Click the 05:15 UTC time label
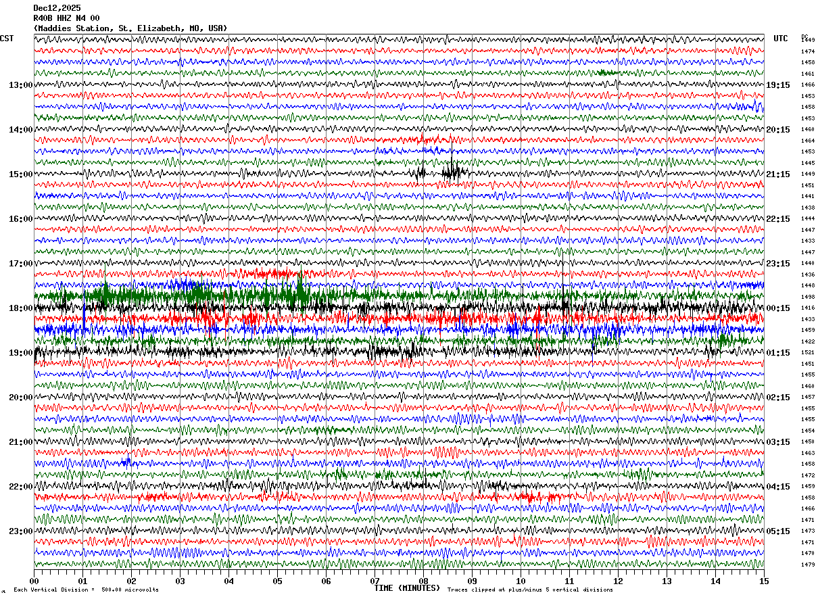The image size is (818, 599). [x=778, y=531]
